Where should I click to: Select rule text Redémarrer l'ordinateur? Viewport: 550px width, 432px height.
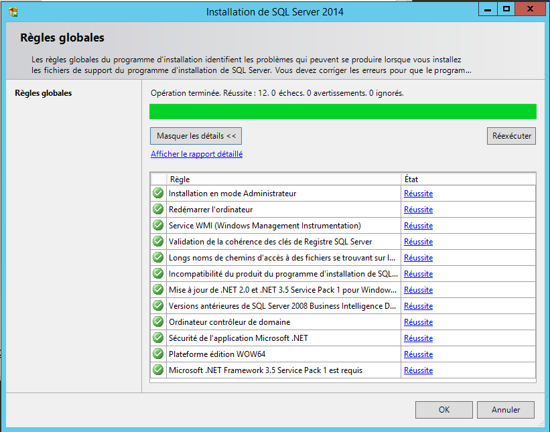(x=210, y=210)
